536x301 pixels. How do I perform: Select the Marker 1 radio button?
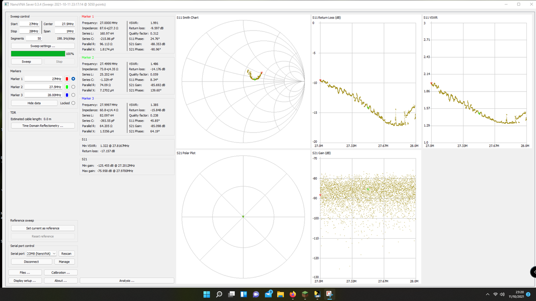point(73,79)
